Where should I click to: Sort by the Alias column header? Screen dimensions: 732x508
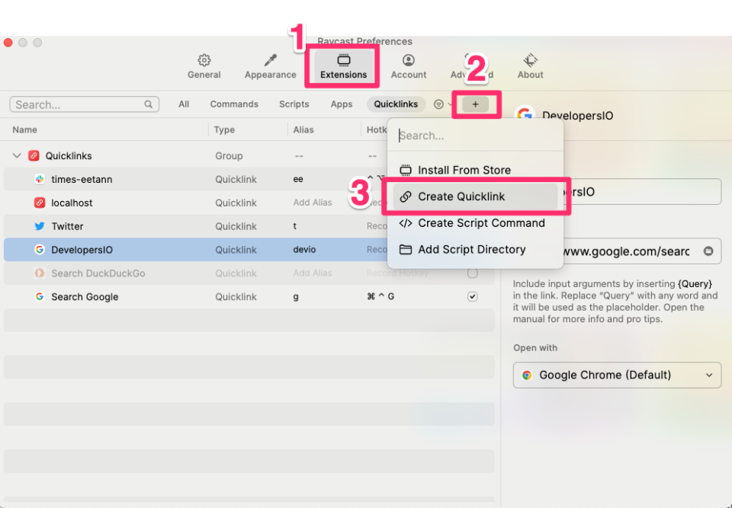point(303,129)
